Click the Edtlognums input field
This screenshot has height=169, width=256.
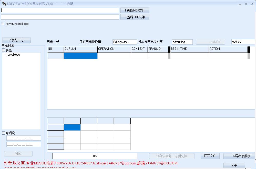(x=125, y=42)
